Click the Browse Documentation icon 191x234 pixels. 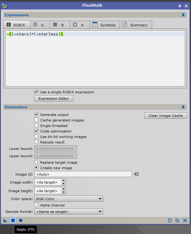click(x=177, y=221)
